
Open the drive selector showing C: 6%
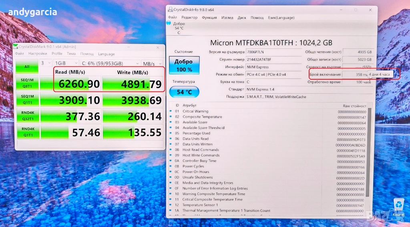[x=111, y=63]
